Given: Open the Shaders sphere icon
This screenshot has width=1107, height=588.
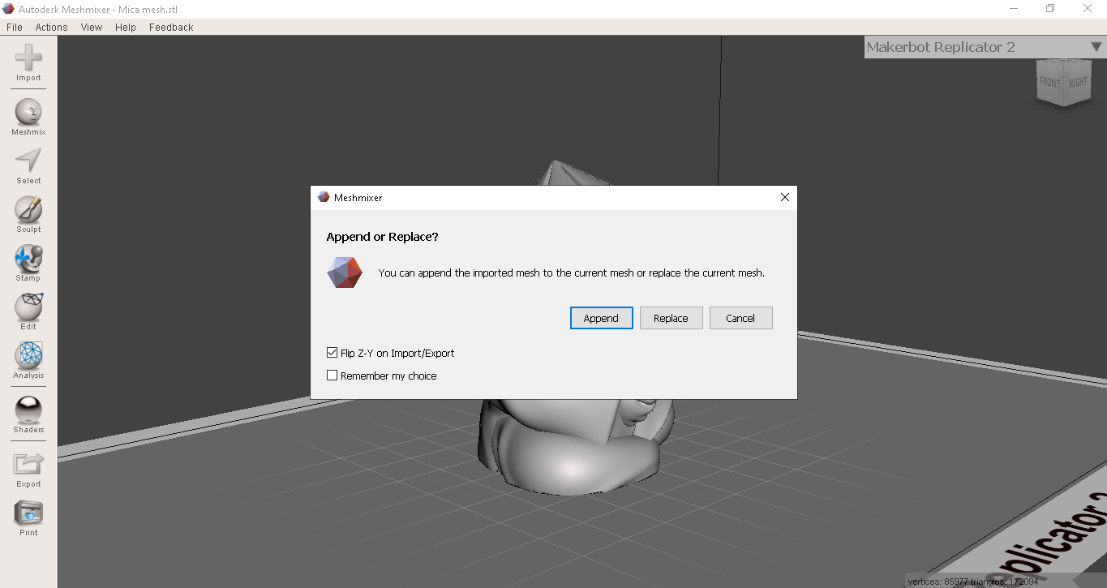Looking at the screenshot, I should (x=28, y=410).
